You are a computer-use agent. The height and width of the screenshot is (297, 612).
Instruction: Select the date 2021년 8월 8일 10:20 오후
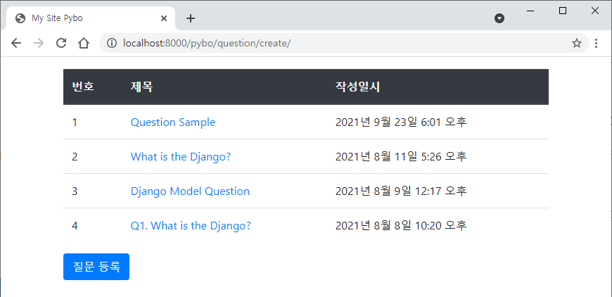pos(401,226)
